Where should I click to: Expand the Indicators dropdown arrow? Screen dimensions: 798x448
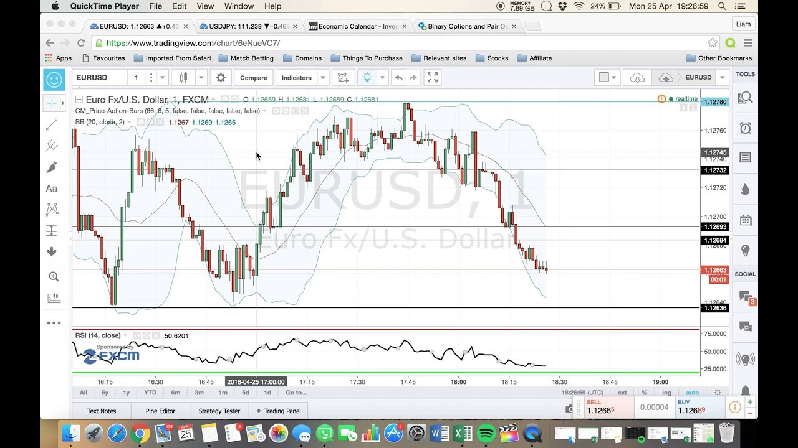(323, 78)
